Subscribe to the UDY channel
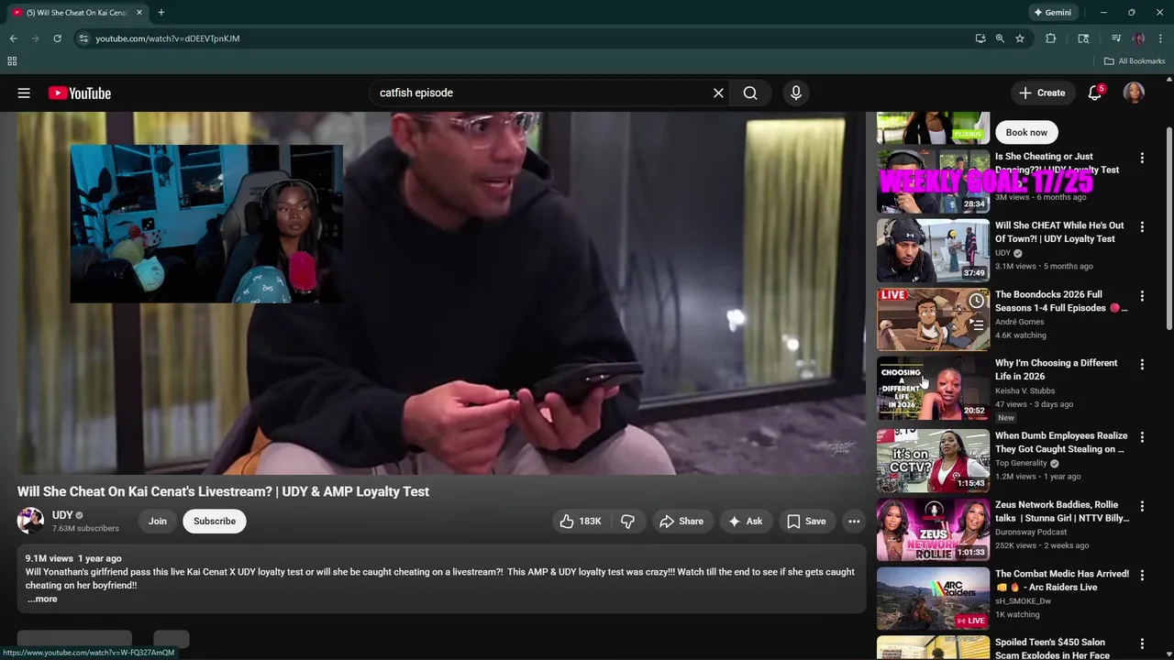1174x660 pixels. click(x=215, y=521)
